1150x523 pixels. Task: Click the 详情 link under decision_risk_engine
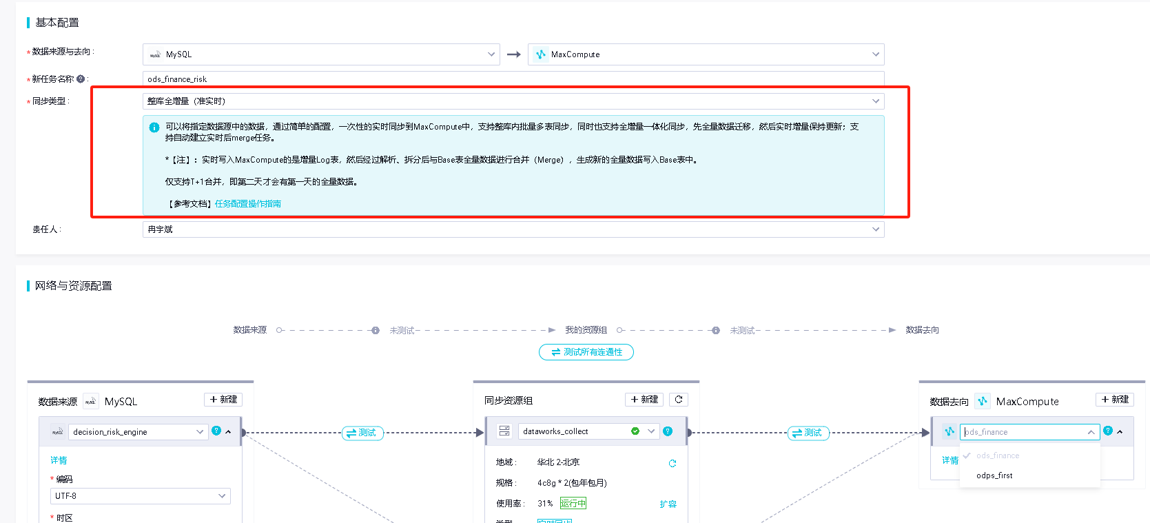pyautogui.click(x=59, y=460)
